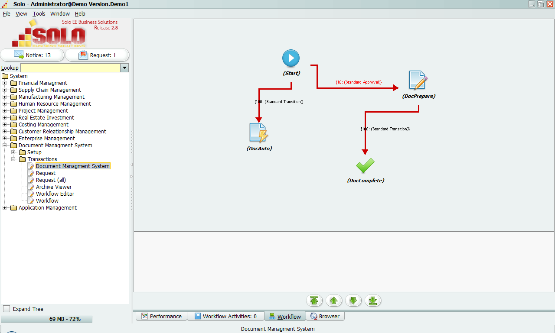Click the move down arrow button
Screen dimensions: 555x333
tap(353, 301)
